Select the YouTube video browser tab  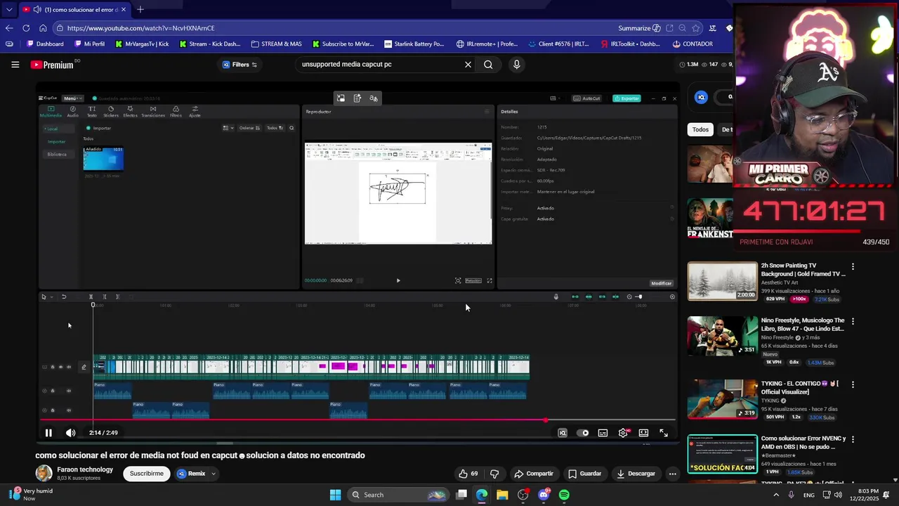pos(74,9)
